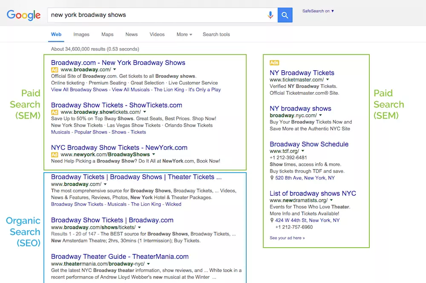The image size is (426, 283).
Task: Expand the arrow next to www.broadway.com/ ad URL
Action: coord(115,69)
